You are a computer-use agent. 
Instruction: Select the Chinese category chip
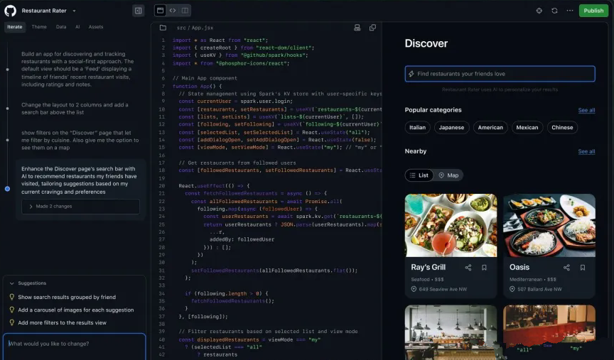coord(562,128)
